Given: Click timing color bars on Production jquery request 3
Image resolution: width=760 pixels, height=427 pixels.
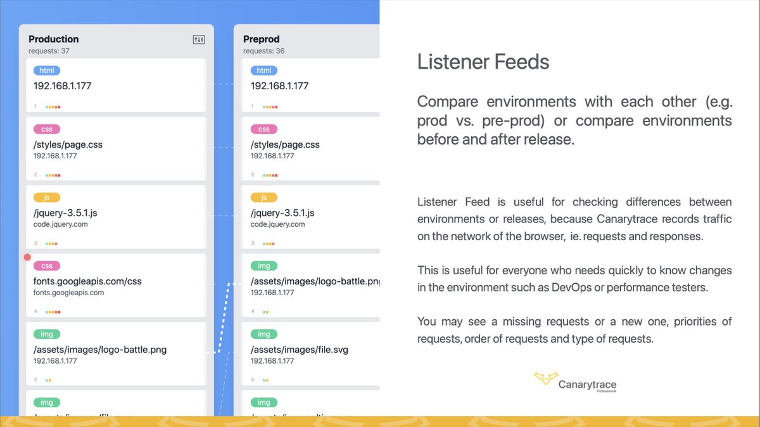Looking at the screenshot, I should 51,243.
